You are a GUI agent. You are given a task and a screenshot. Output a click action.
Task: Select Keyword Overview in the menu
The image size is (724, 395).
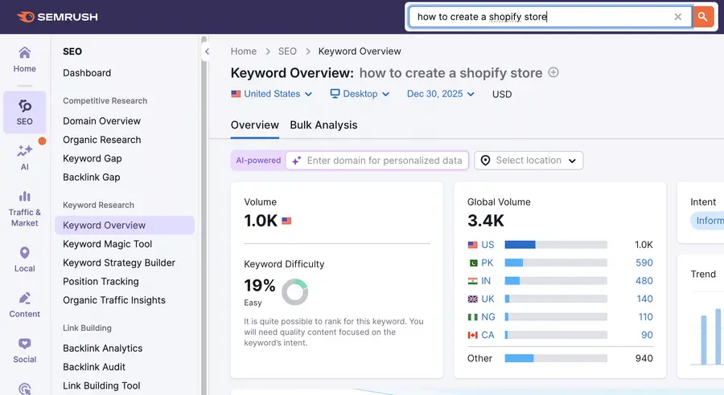tap(125, 226)
